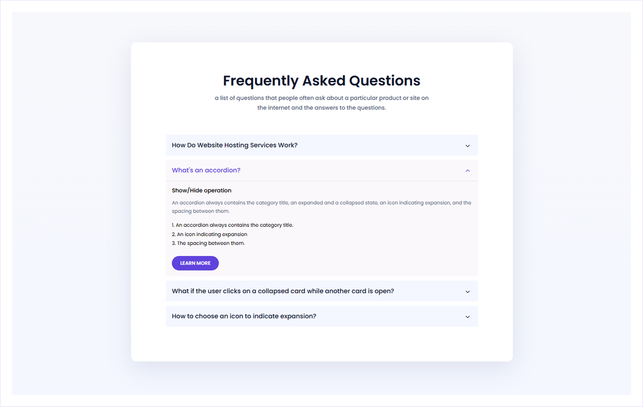Screen dimensions: 643x407
Task: Collapse the 'What's an accordion?' section via its up chevron
Action: coord(467,170)
